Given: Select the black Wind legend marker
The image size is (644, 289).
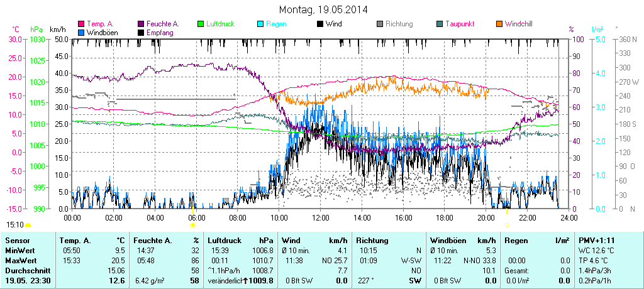Looking at the screenshot, I should (320, 24).
